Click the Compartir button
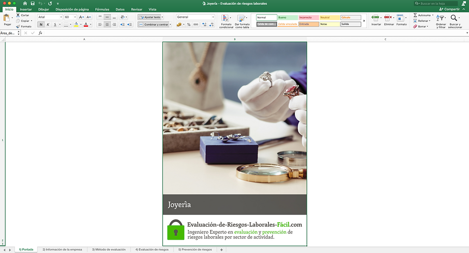 click(x=449, y=9)
